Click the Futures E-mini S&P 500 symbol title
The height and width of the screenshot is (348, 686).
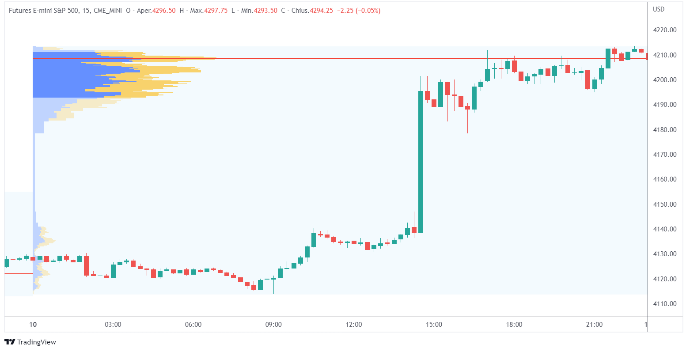(x=44, y=11)
